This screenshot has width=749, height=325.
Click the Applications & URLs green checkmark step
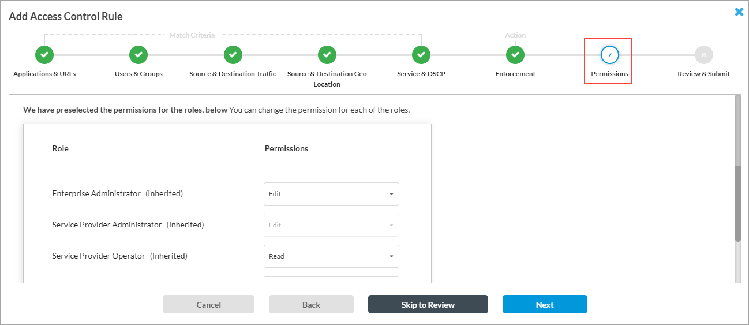click(x=44, y=55)
